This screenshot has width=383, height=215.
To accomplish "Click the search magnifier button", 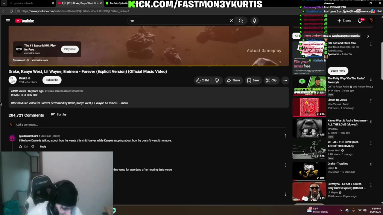I will pos(241,21).
